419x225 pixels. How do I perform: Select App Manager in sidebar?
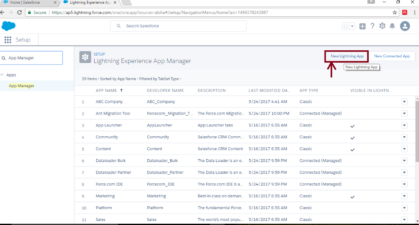(21, 86)
